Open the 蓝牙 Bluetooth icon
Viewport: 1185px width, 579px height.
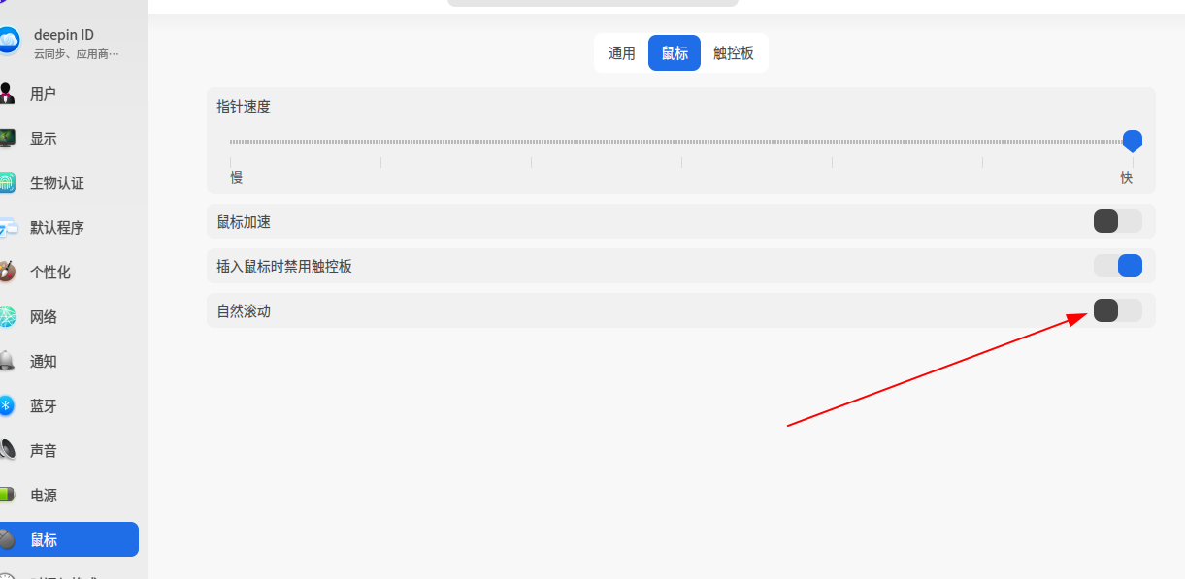(6, 406)
